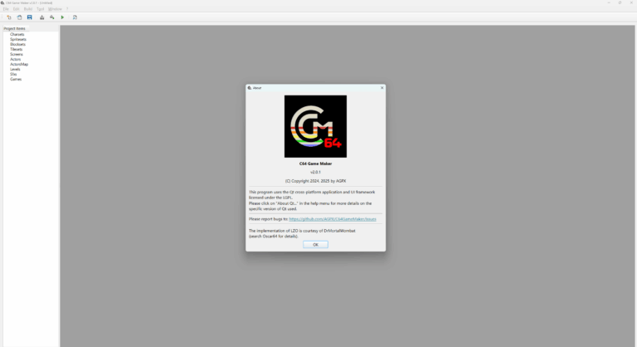This screenshot has height=347, width=637.
Task: Open the Build menu
Action: pos(28,9)
